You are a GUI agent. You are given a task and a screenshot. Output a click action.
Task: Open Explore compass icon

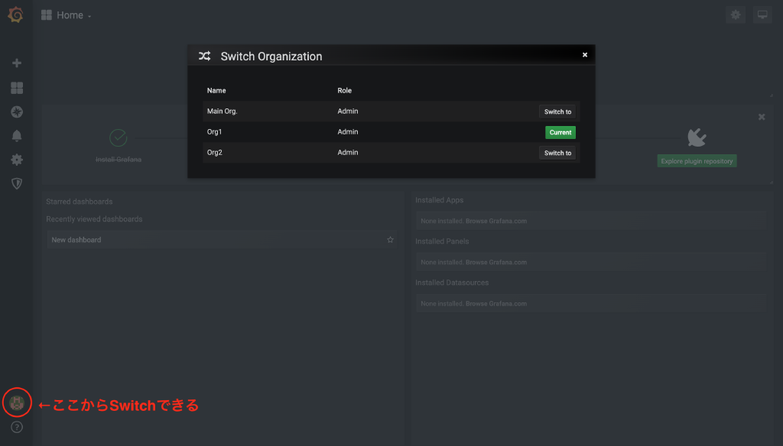click(x=17, y=112)
